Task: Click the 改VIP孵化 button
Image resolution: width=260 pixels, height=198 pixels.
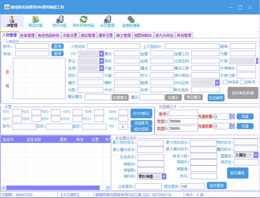Action: (141, 113)
